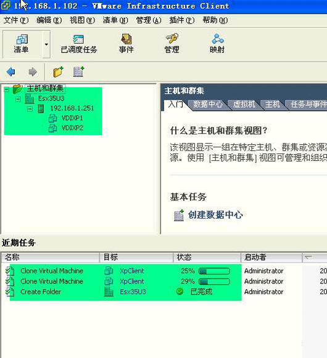327x358 pixels.
Task: Select 主机和群集 folder in tree
Action: pos(45,88)
